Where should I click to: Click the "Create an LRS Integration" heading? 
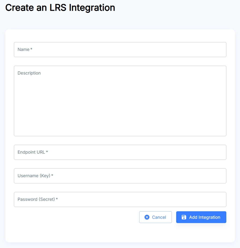(x=60, y=8)
